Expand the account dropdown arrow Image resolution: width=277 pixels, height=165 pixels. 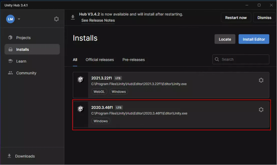tap(19, 19)
